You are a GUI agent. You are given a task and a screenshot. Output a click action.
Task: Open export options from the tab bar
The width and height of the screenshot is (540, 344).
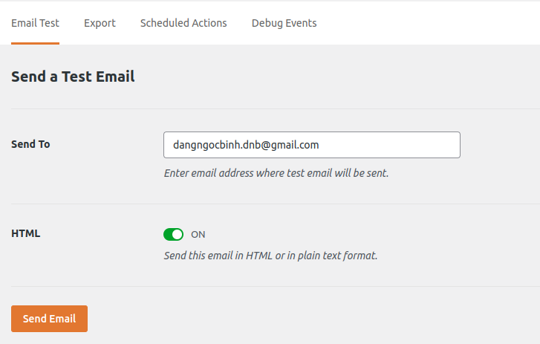(100, 23)
